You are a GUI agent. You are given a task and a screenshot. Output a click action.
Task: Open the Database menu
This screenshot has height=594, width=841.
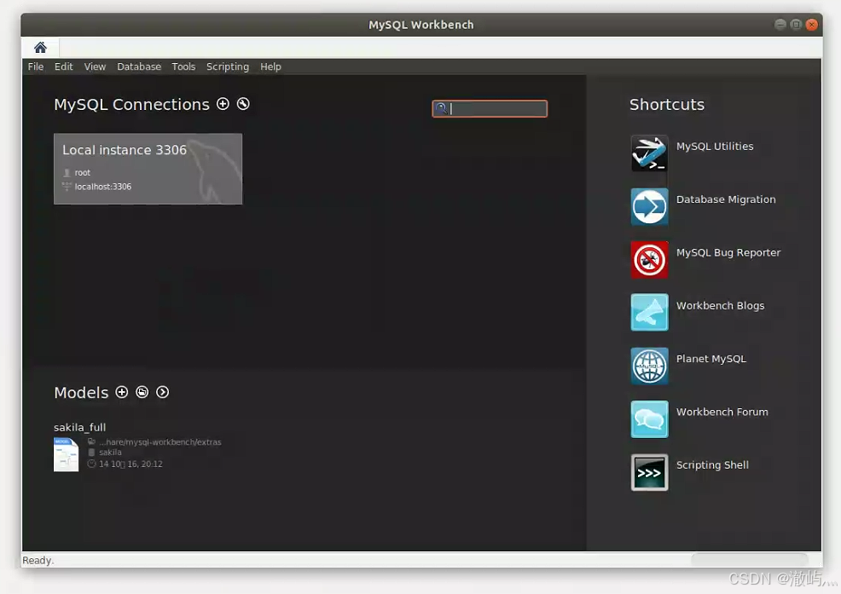coord(139,66)
